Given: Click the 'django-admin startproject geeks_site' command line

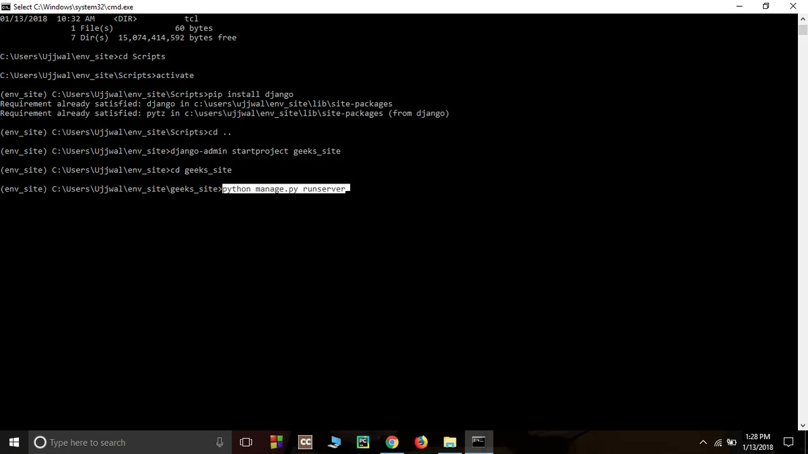Looking at the screenshot, I should point(170,151).
